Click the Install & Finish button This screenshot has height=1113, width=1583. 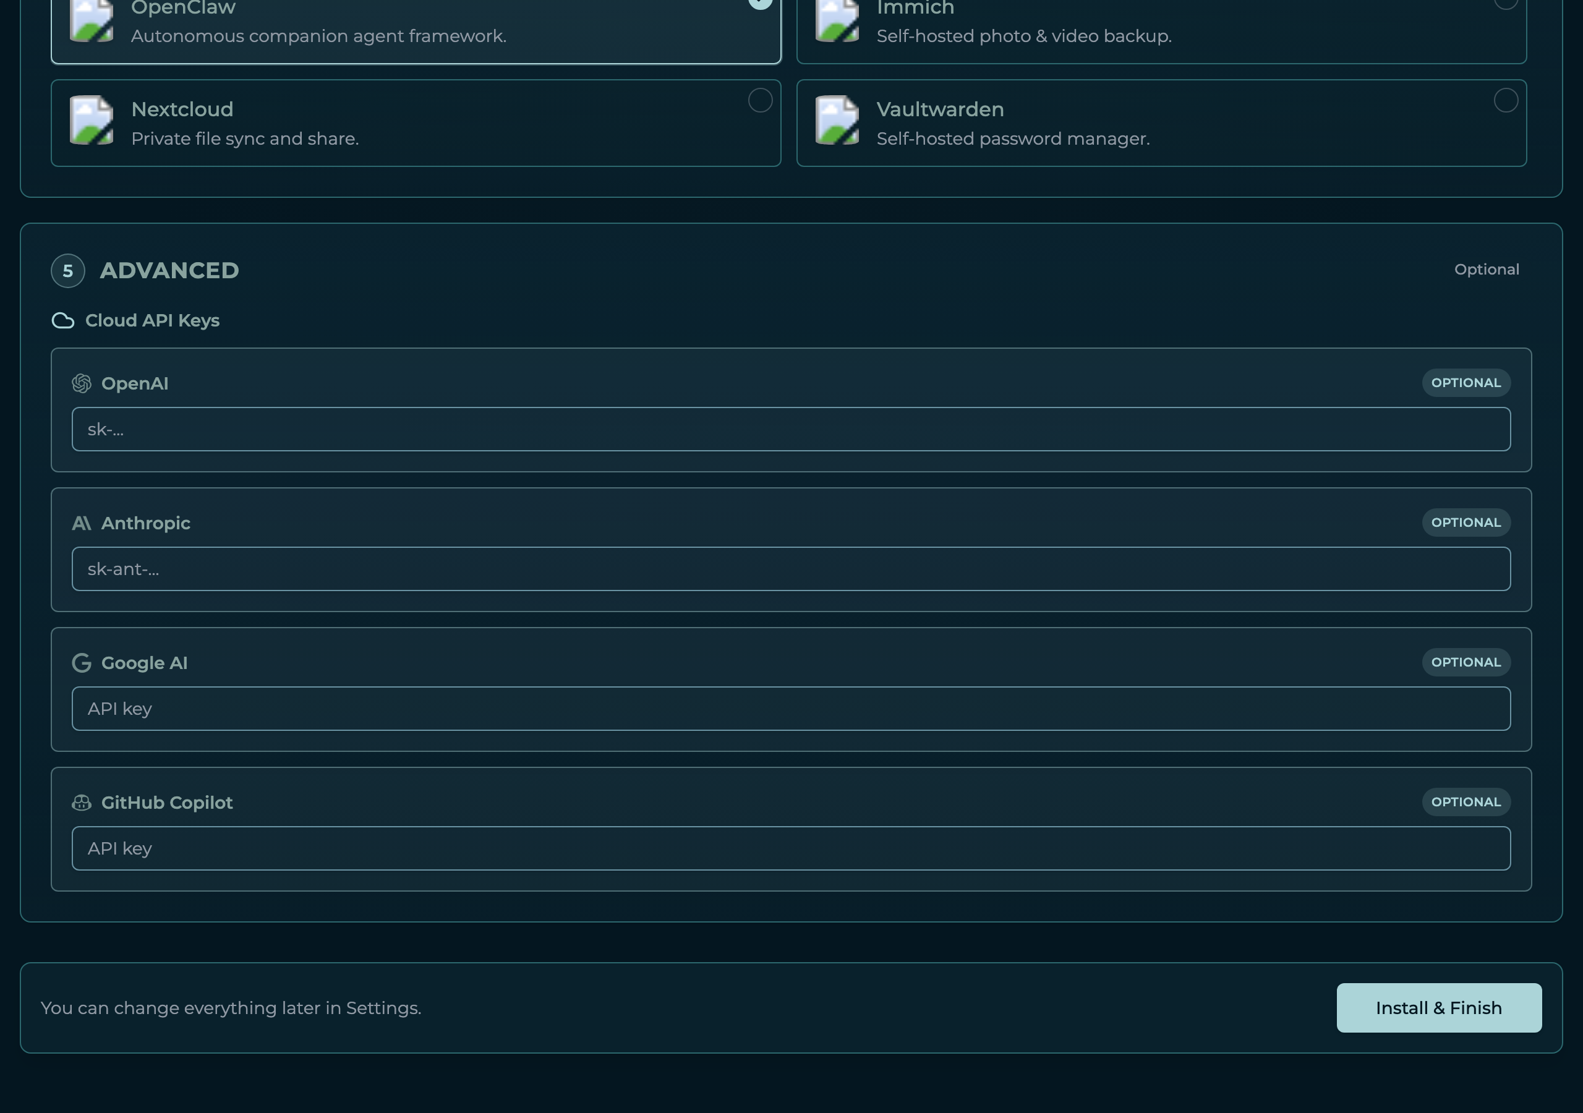click(1439, 1007)
